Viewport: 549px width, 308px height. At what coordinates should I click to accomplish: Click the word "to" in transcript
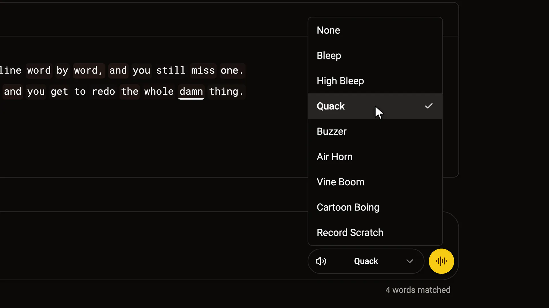click(x=80, y=92)
